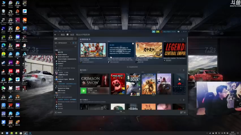
Task: Click the announcements button in title bar
Action: [x=154, y=31]
